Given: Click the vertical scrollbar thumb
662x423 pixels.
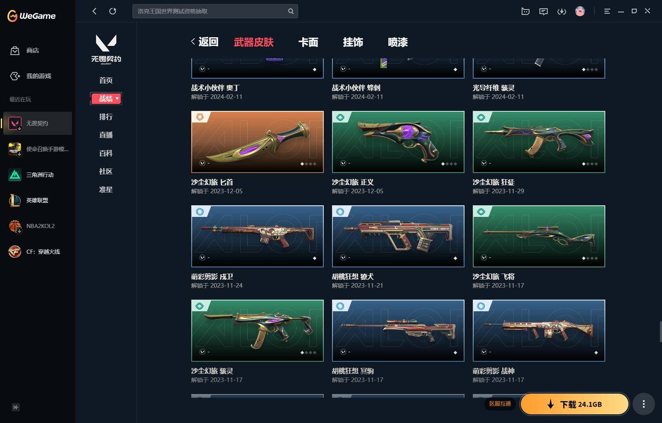Looking at the screenshot, I should pyautogui.click(x=660, y=332).
